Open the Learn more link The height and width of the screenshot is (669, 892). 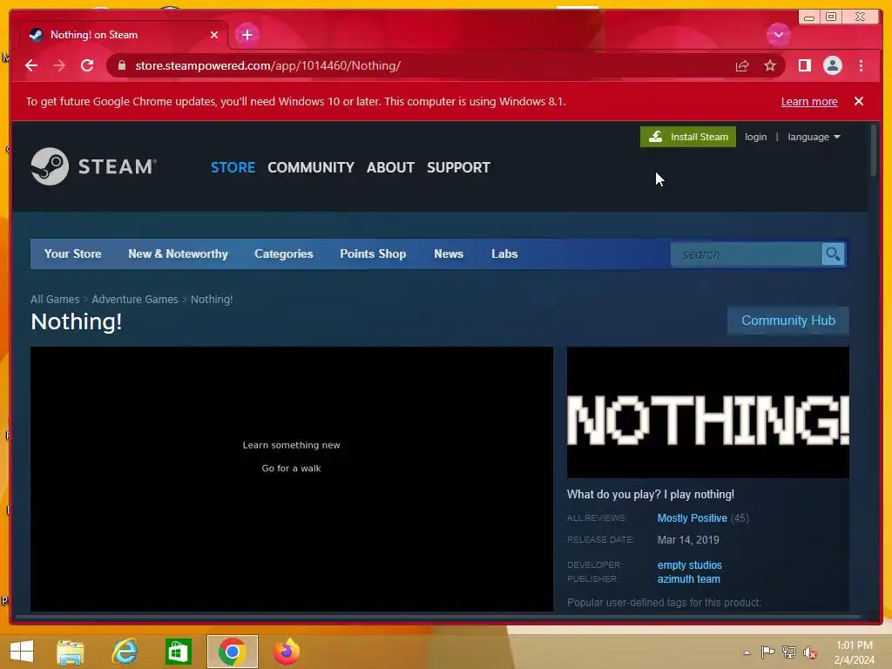pos(809,101)
